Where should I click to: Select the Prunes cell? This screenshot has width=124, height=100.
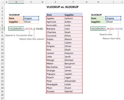tap(55, 91)
